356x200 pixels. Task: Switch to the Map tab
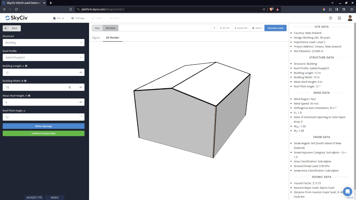(x=97, y=28)
